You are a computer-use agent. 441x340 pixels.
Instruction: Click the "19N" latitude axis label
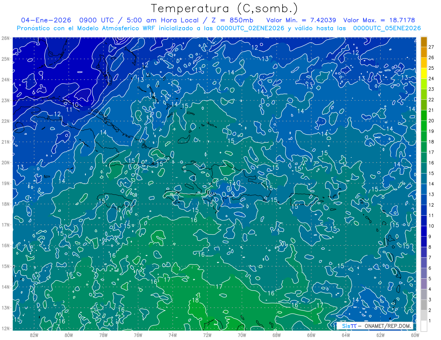tap(6, 183)
